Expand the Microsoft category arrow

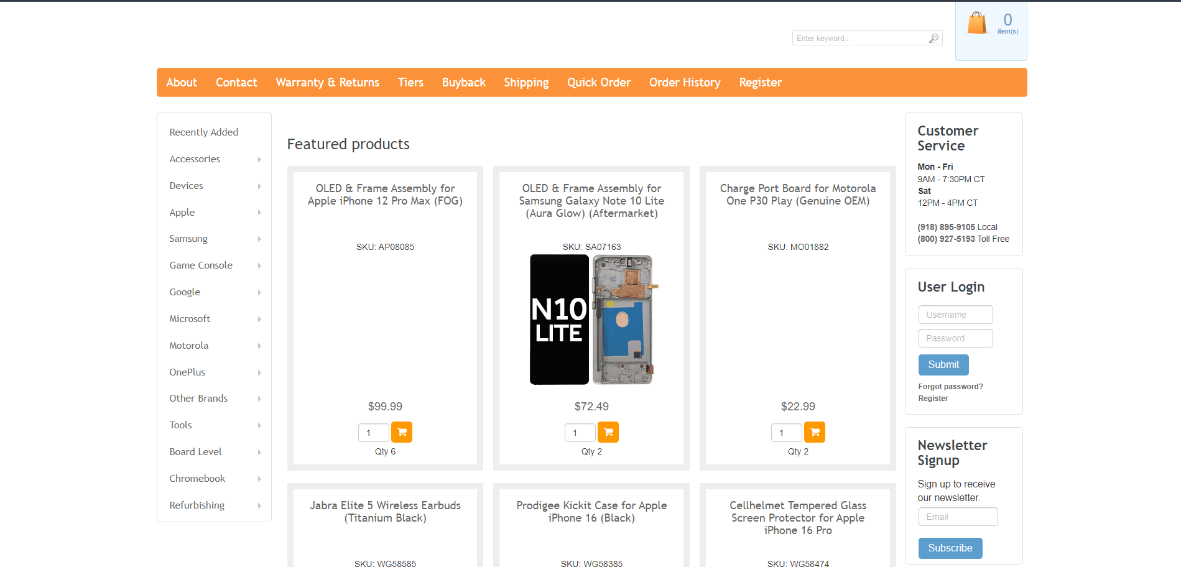[x=259, y=320]
